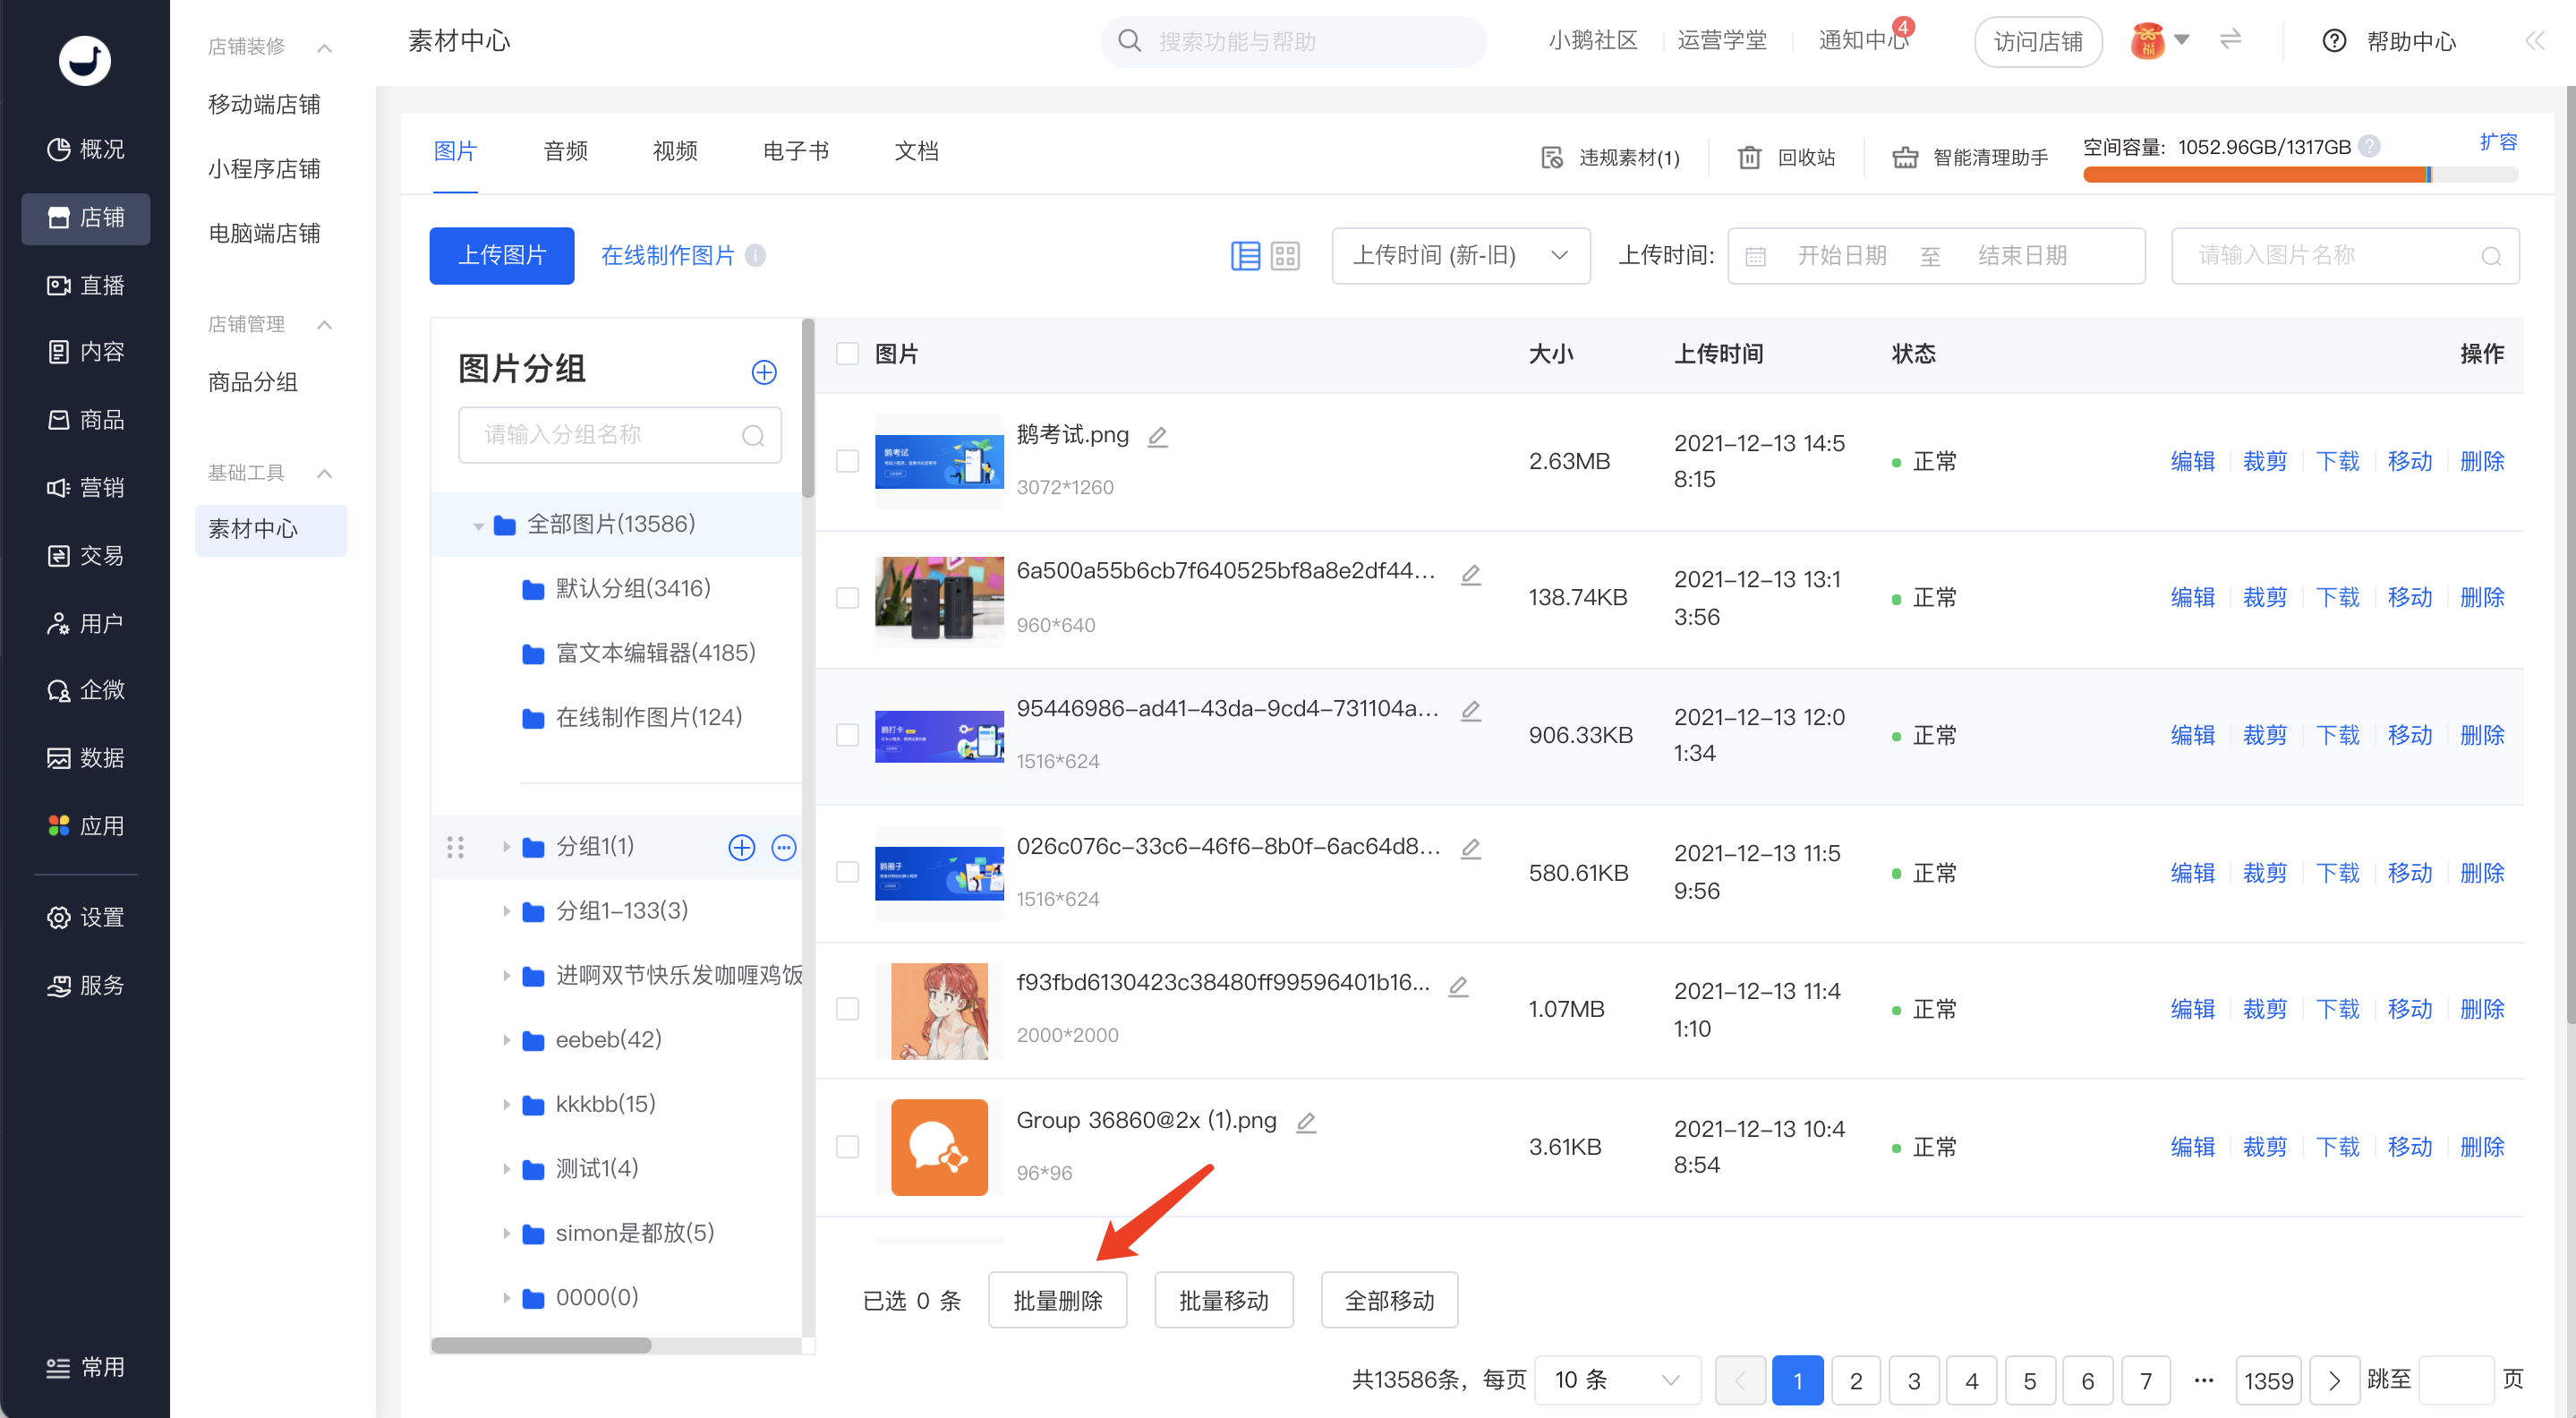
Task: Click the 批量删除 button
Action: tap(1057, 1300)
